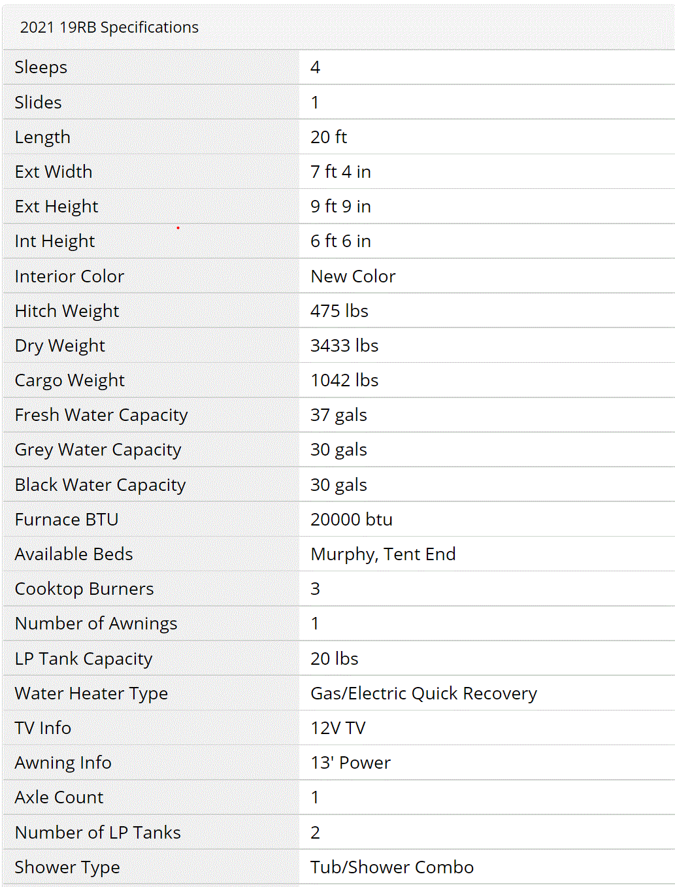Select the Cooktop Burners label
Image resolution: width=675 pixels, height=887 pixels.
84,589
